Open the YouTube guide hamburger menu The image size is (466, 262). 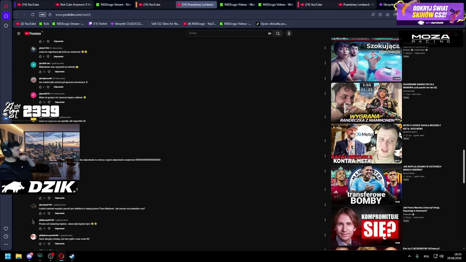tap(19, 33)
